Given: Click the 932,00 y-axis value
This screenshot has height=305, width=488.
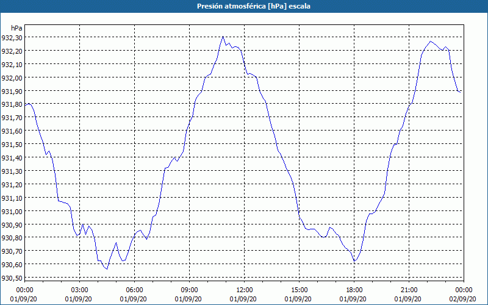Looking at the screenshot, I should 12,77.
